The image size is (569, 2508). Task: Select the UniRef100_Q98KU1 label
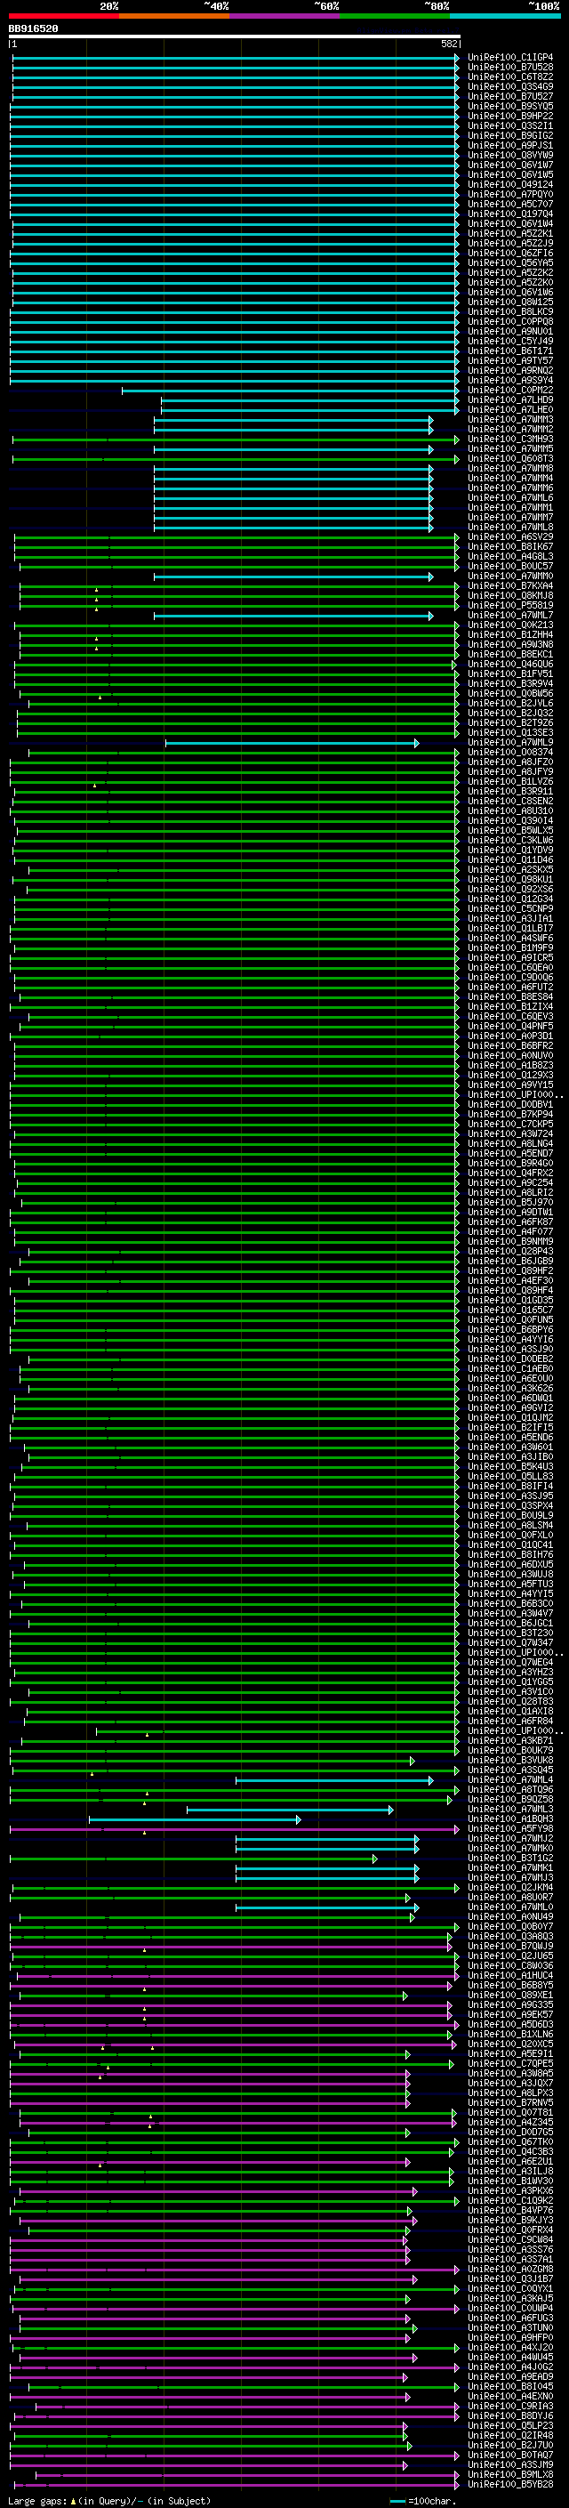click(509, 880)
